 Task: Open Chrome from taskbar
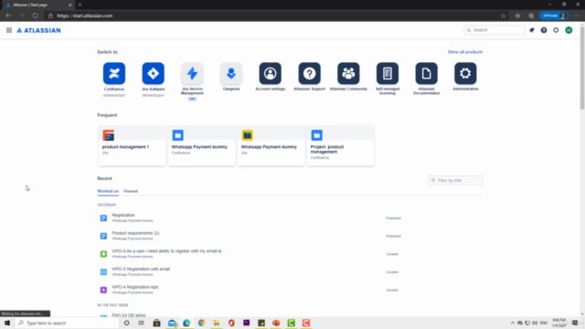[201, 323]
